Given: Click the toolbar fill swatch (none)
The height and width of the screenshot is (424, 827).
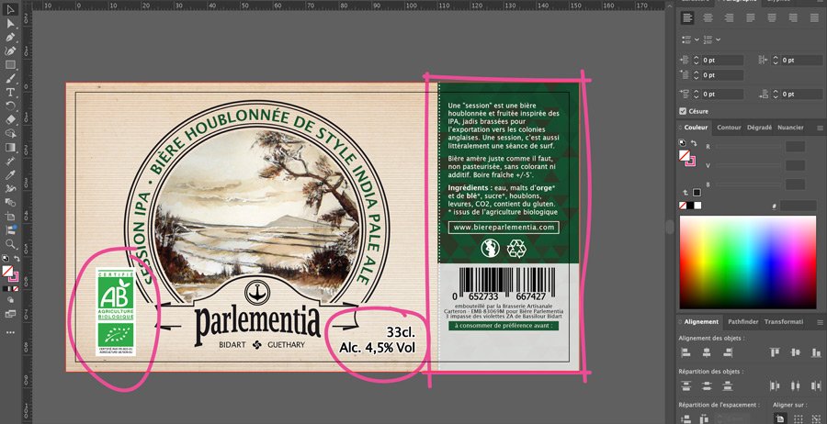Looking at the screenshot, I should 7,271.
